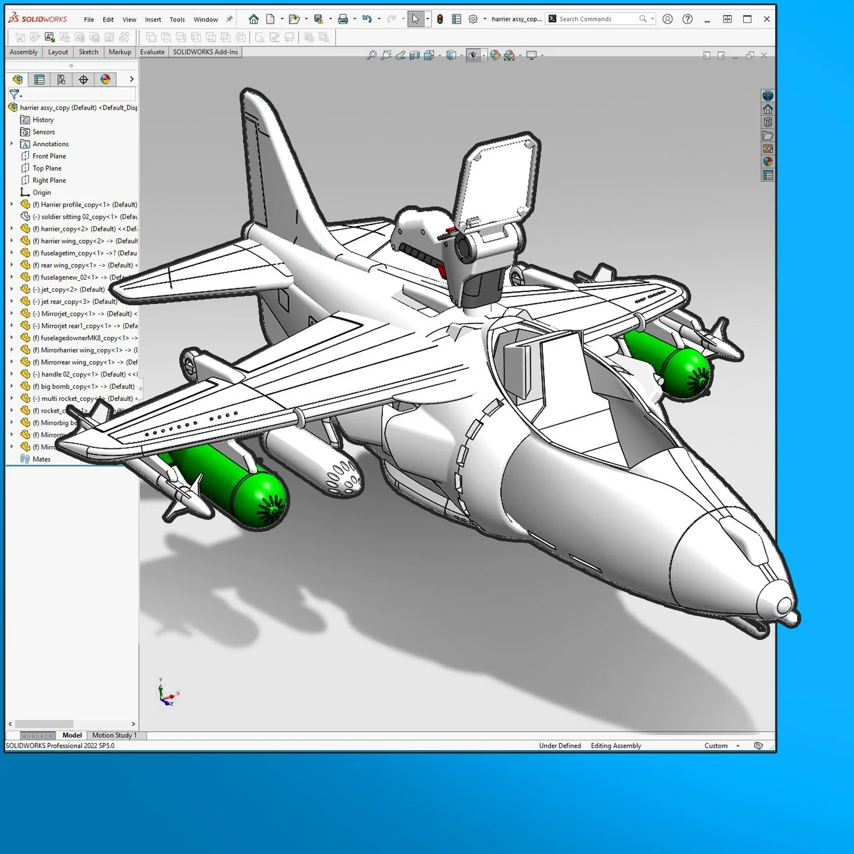The height and width of the screenshot is (854, 854).
Task: Click the color scheme swatch in status bar
Action: (x=758, y=746)
